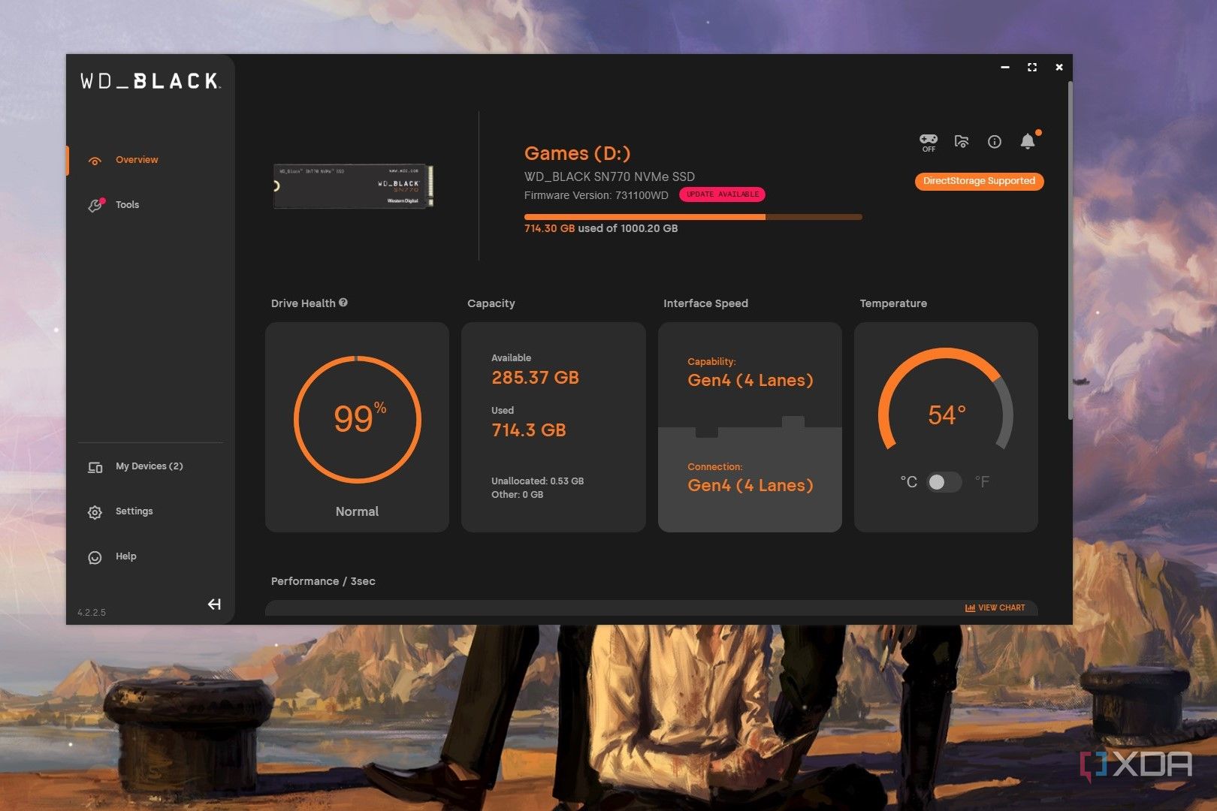1217x811 pixels.
Task: Click the Games (D:) drive title
Action: click(577, 153)
